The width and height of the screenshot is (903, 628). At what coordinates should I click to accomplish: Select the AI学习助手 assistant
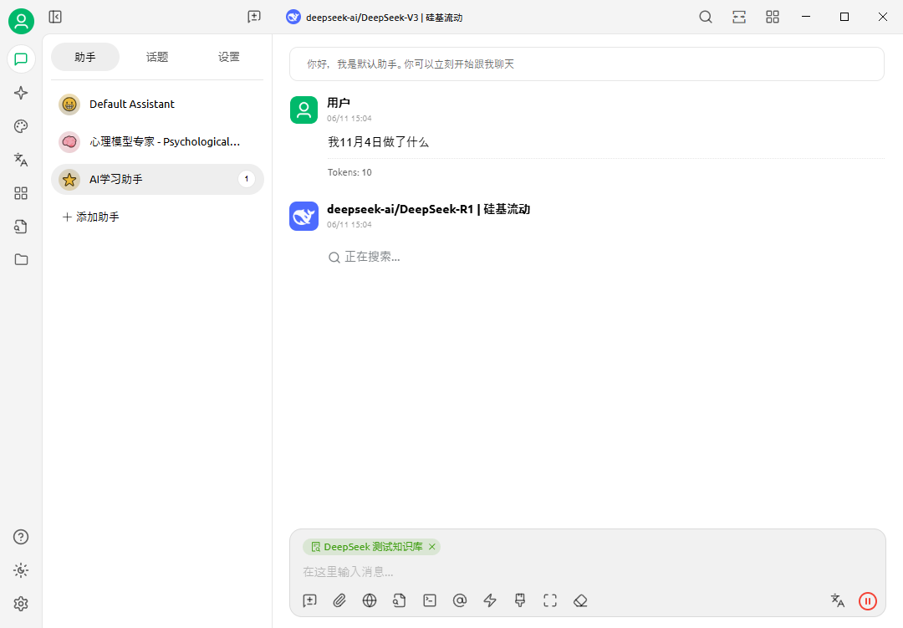click(x=157, y=179)
